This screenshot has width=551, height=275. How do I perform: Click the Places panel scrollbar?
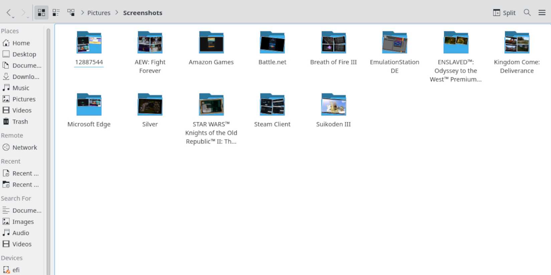point(48,152)
